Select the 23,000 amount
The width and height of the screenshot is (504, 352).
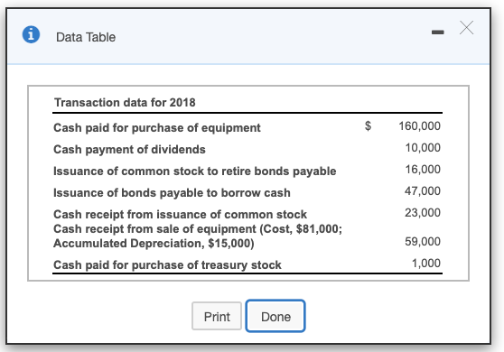[x=423, y=213]
